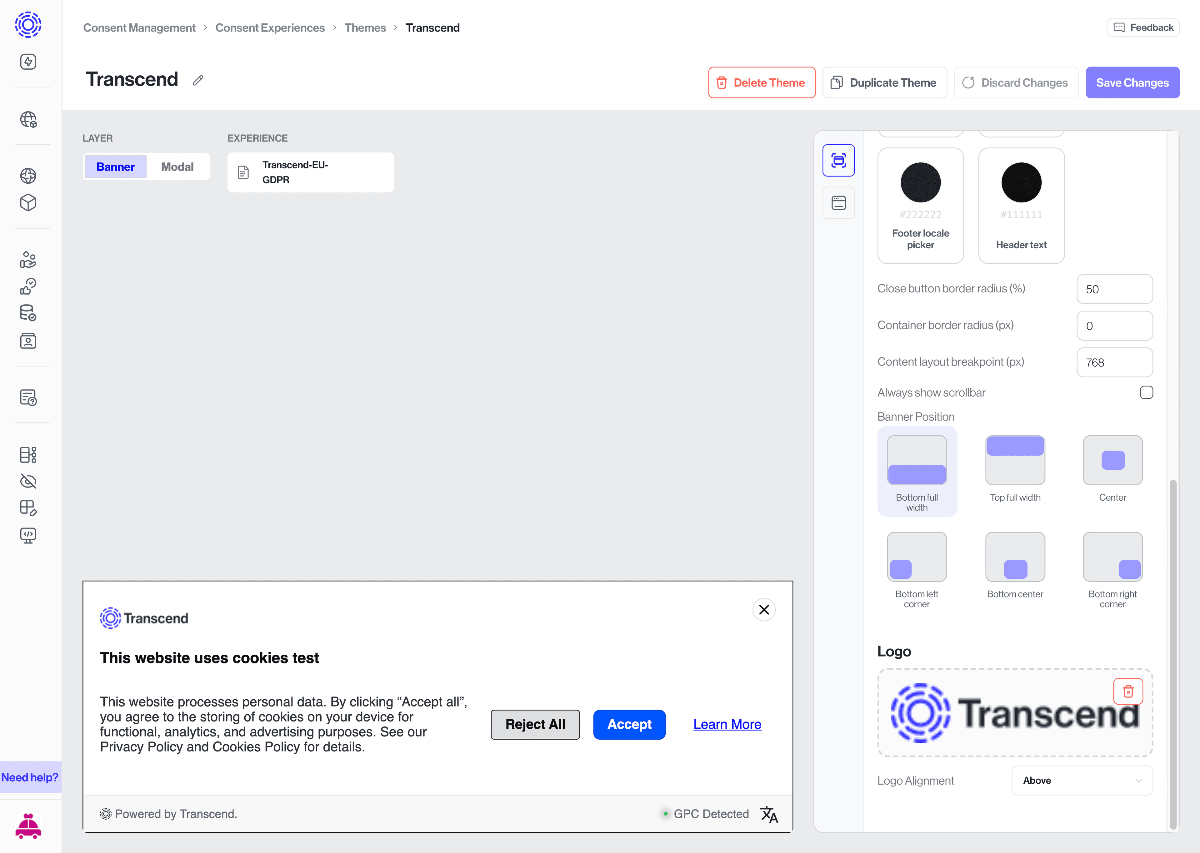Open the Themes breadcrumb link
This screenshot has width=1200, height=853.
pos(365,27)
